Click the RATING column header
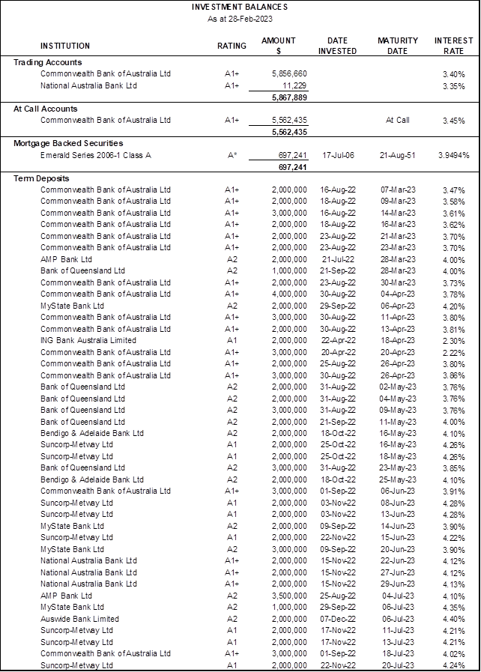Viewport: 481px width, 672px height. 232,46
